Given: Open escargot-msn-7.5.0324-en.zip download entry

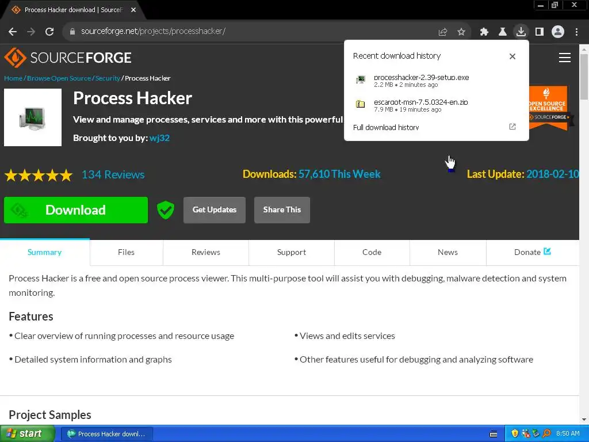Looking at the screenshot, I should coord(436,105).
